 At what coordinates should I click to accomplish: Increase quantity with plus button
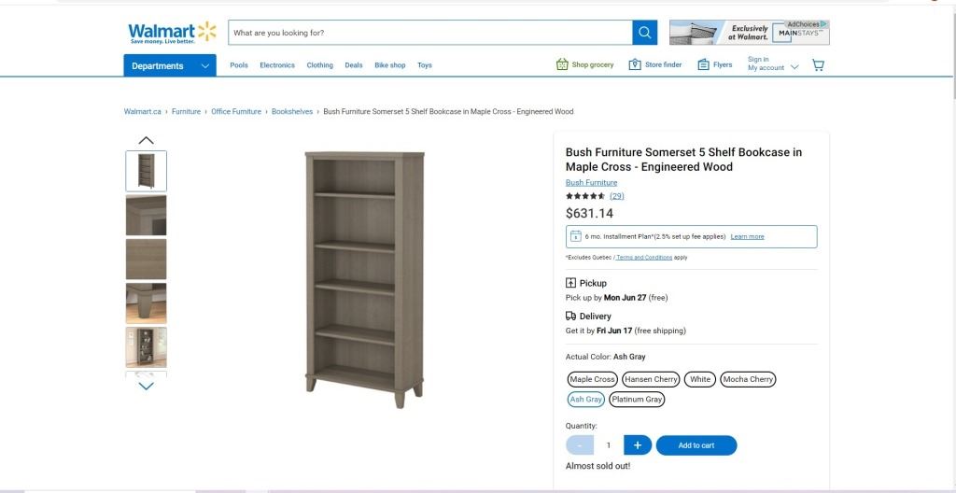coord(637,445)
